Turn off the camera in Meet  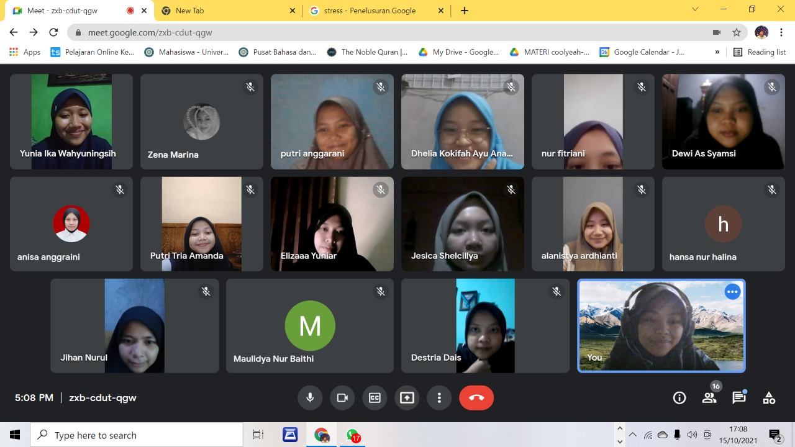(342, 398)
